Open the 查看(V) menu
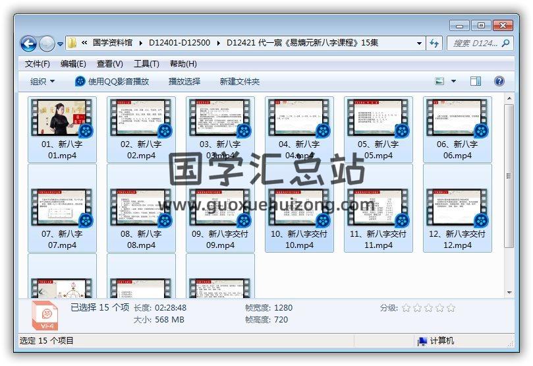The image size is (533, 366). [109, 63]
